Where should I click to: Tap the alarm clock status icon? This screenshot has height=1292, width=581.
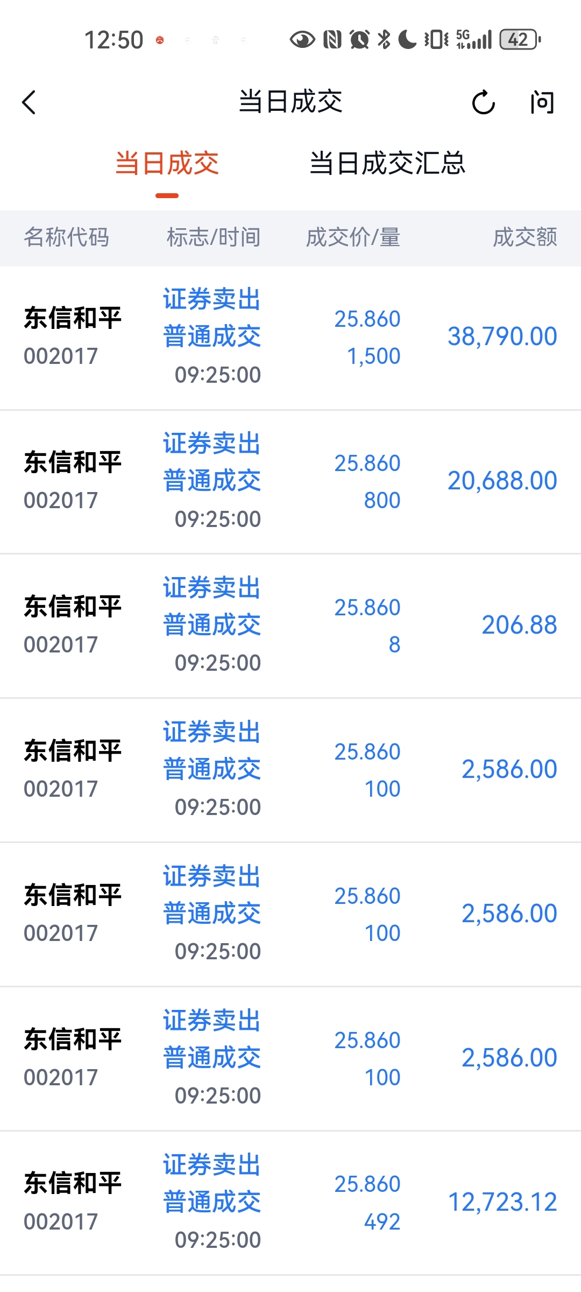(x=359, y=39)
